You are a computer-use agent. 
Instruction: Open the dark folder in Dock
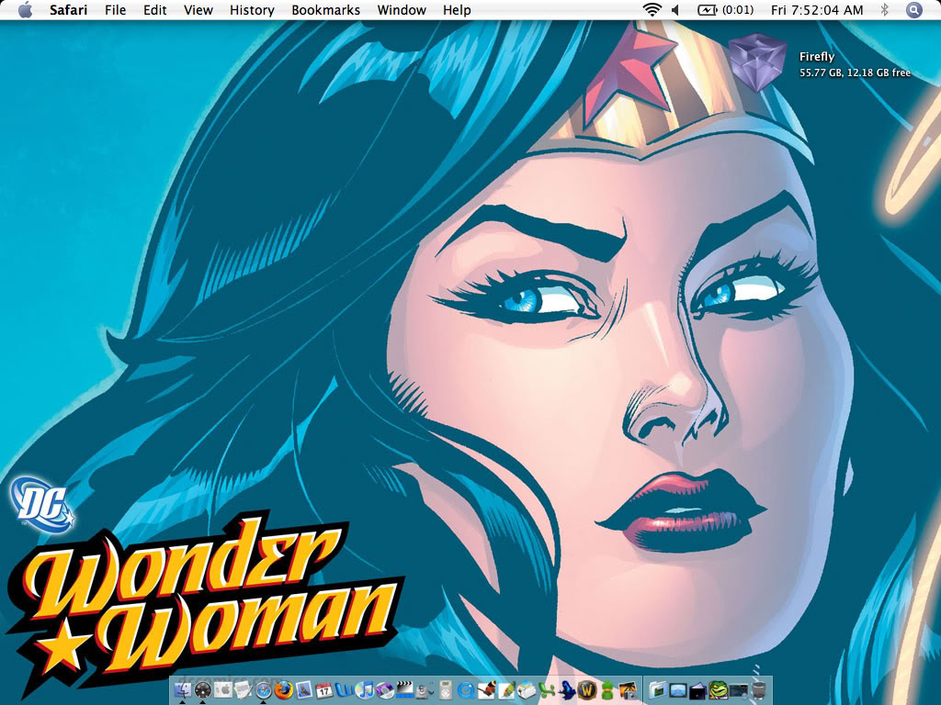(698, 690)
